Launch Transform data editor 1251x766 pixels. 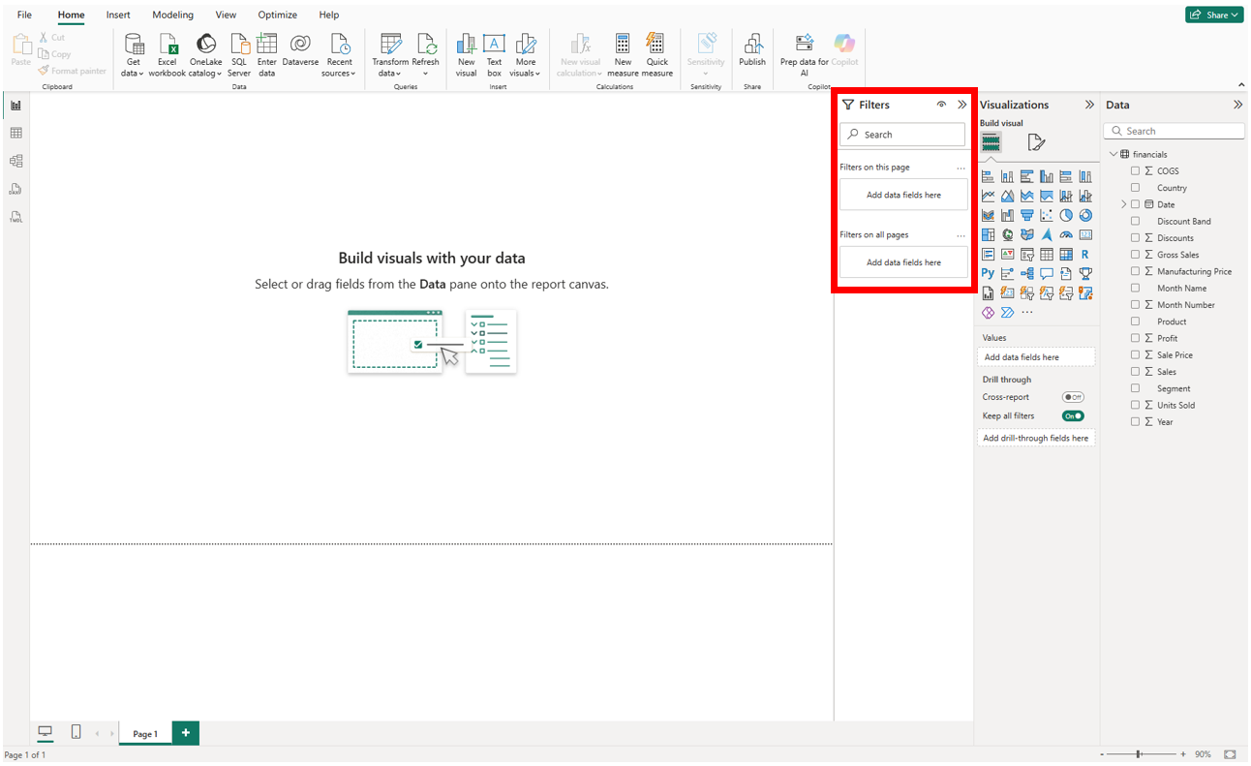(x=390, y=54)
